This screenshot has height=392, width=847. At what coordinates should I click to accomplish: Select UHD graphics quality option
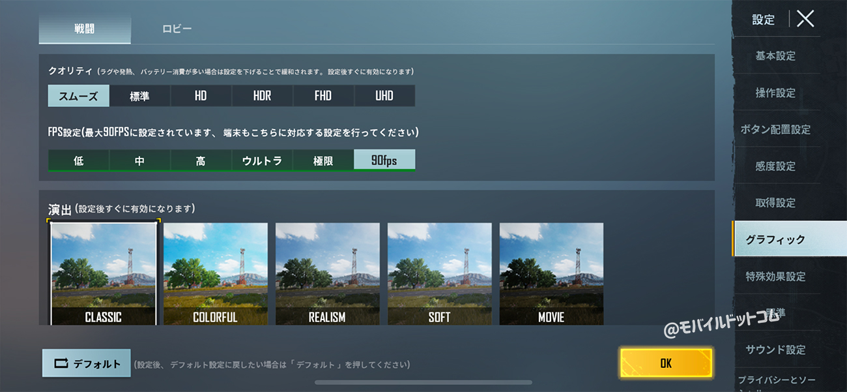384,96
